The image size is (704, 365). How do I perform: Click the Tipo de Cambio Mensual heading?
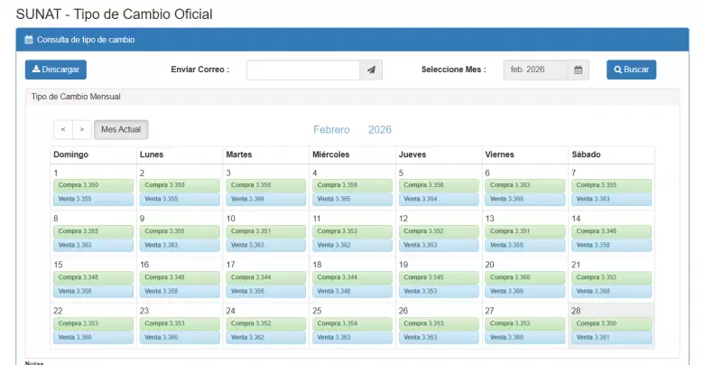tap(76, 97)
